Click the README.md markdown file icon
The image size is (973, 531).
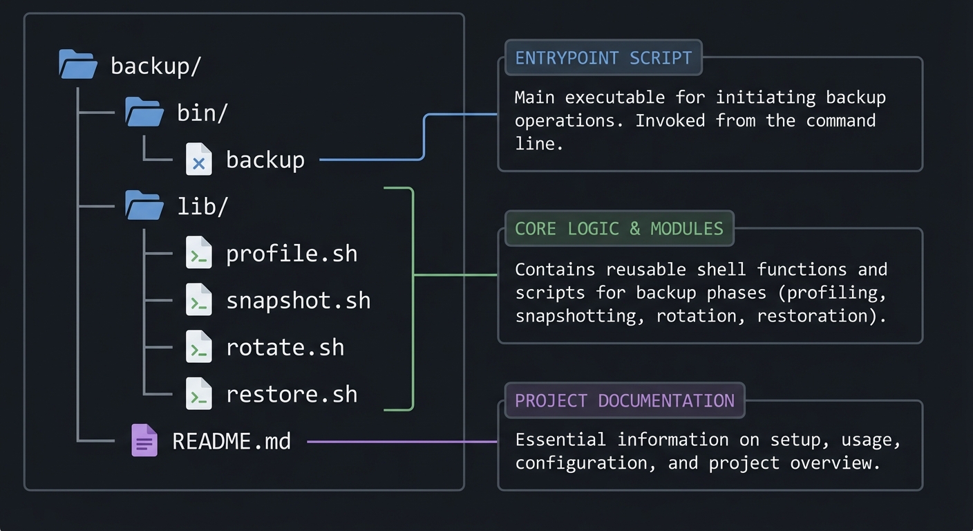pyautogui.click(x=144, y=440)
